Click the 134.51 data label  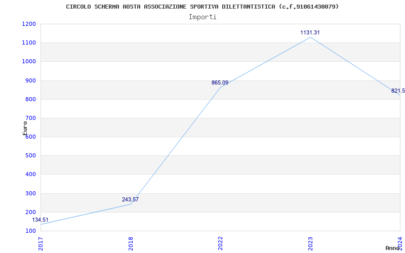click(40, 220)
